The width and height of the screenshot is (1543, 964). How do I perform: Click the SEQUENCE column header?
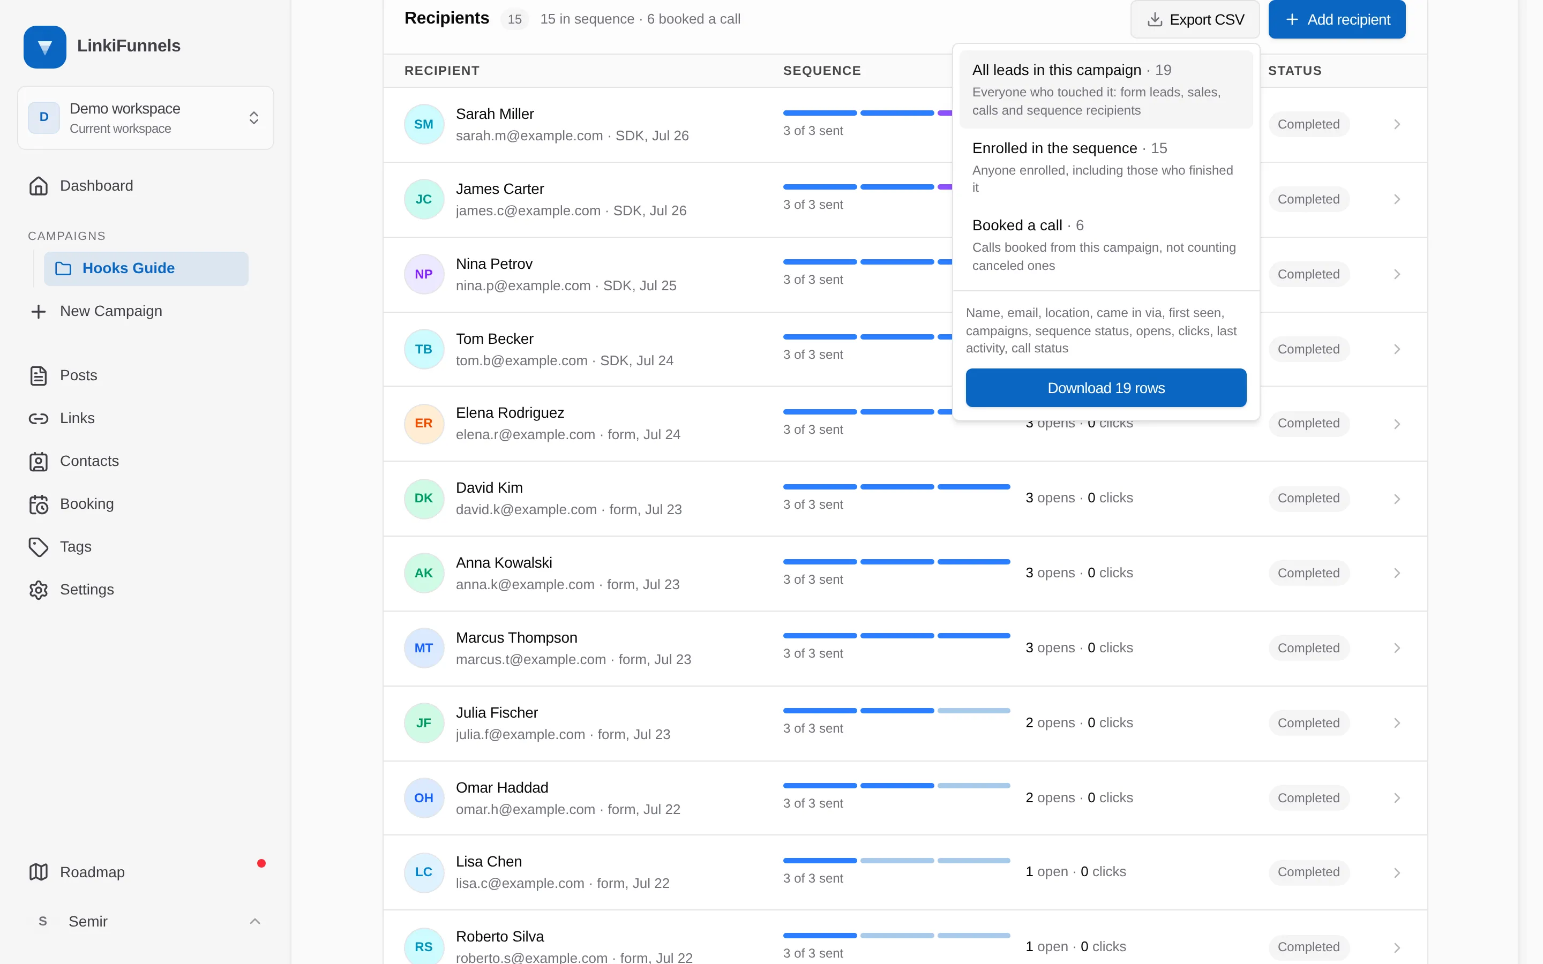(x=822, y=71)
